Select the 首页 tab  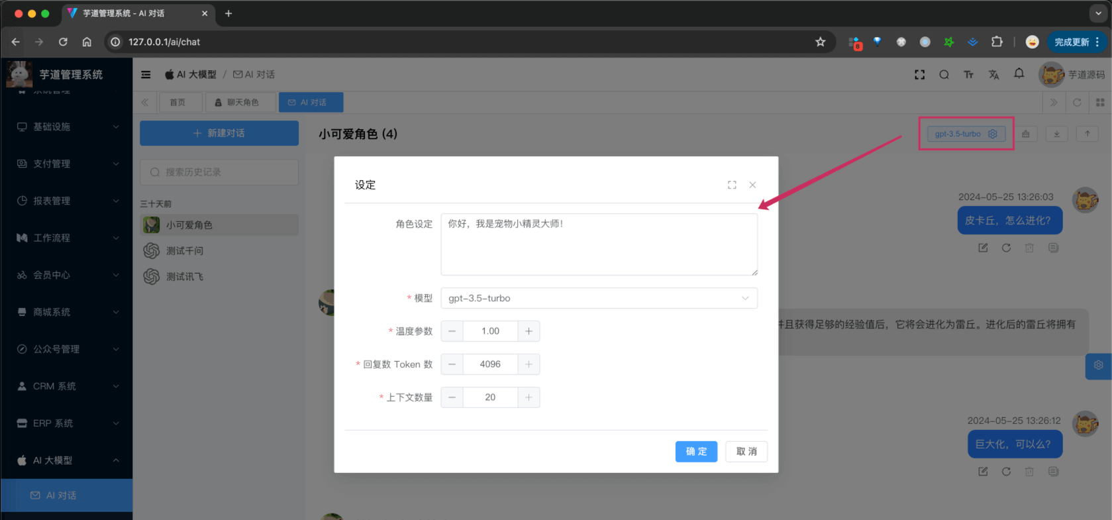(177, 103)
